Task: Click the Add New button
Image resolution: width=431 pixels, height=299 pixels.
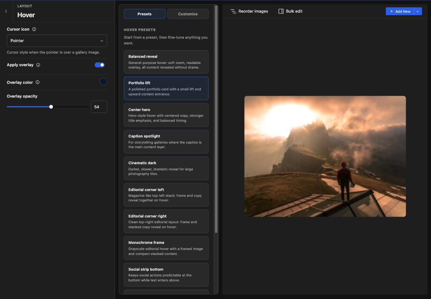Action: click(x=400, y=11)
